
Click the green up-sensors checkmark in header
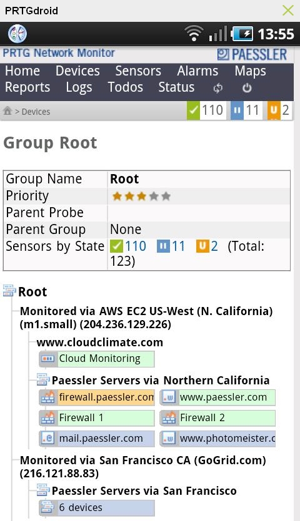[193, 110]
